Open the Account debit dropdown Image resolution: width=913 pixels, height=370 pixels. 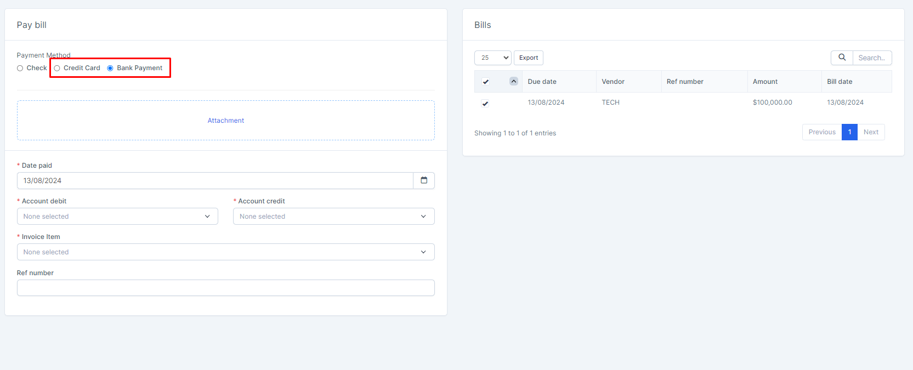click(x=117, y=217)
